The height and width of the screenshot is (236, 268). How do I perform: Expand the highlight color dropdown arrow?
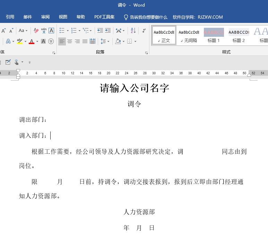tap(25, 41)
